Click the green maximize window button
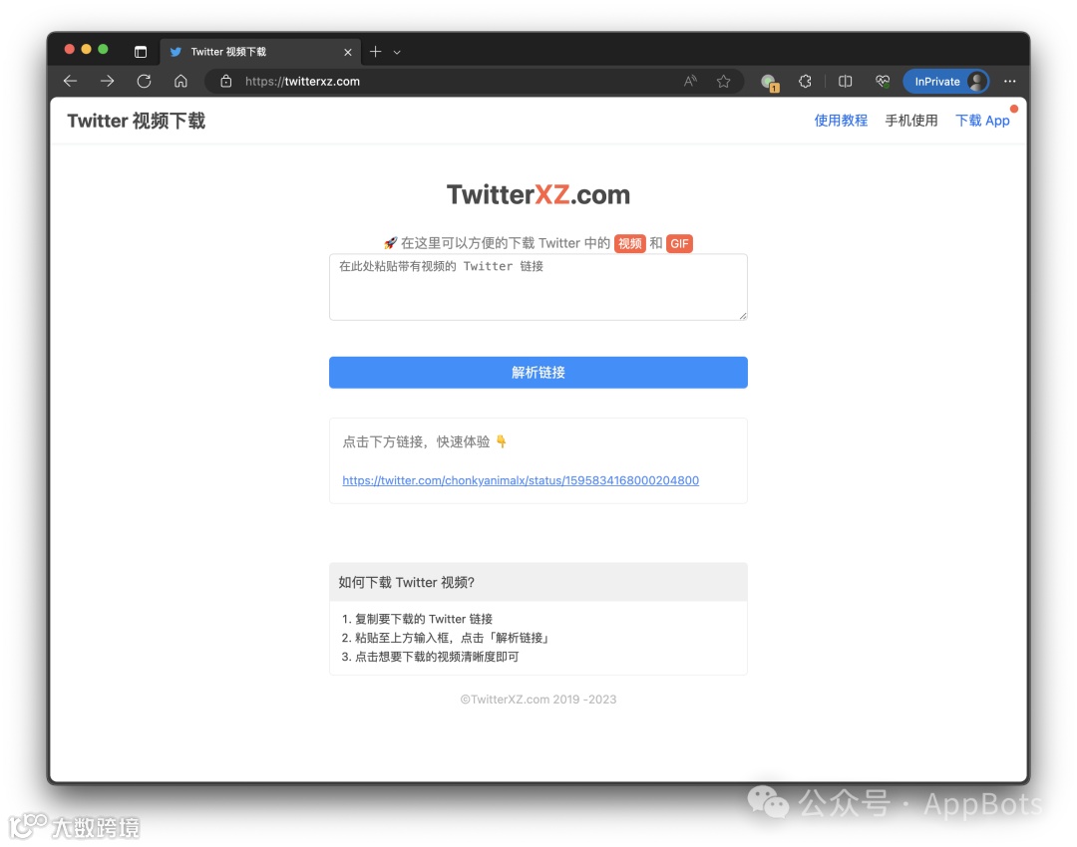1077x847 pixels. click(x=103, y=49)
